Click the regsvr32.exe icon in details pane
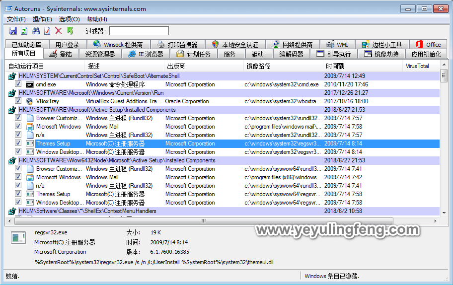453x285 pixels. [x=18, y=238]
